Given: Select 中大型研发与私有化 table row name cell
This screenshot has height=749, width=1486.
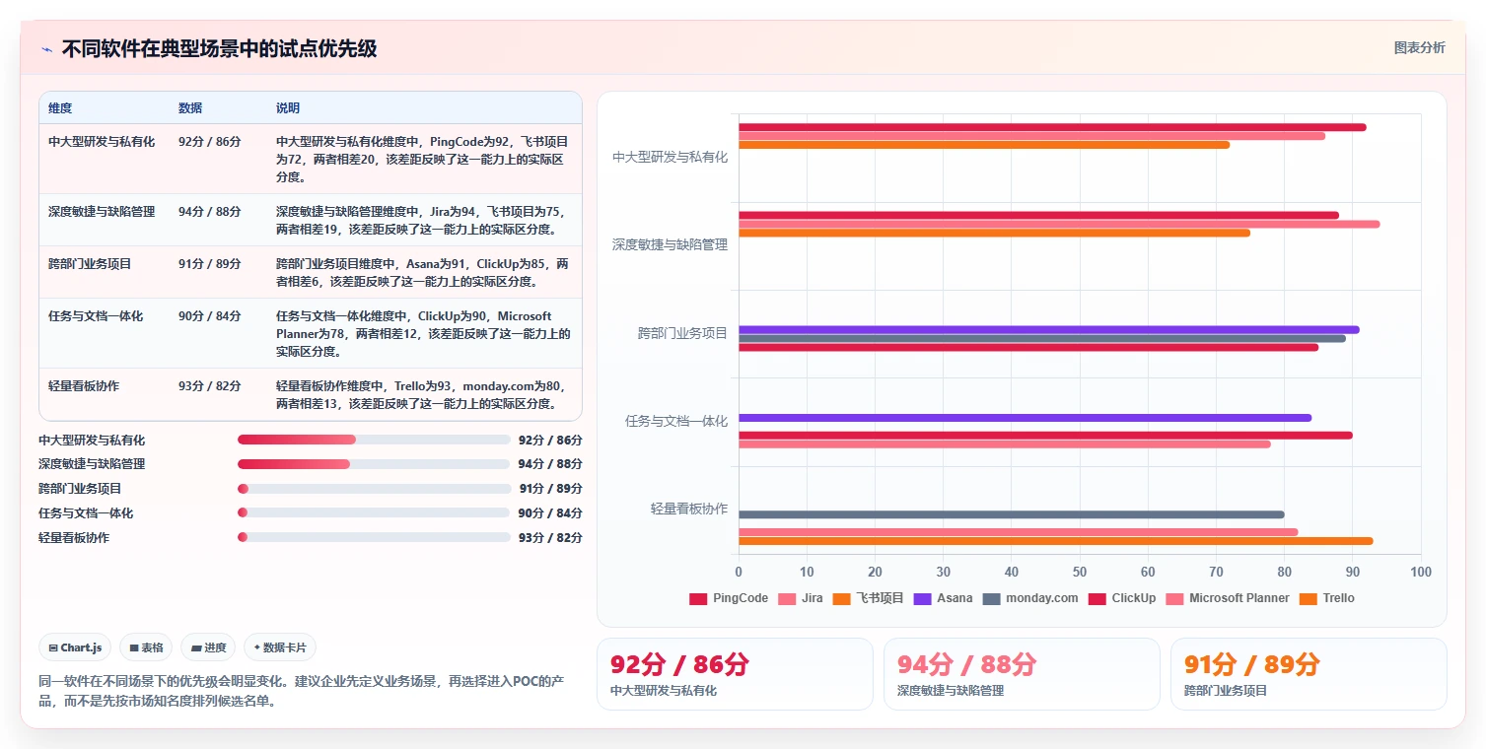Looking at the screenshot, I should point(102,141).
